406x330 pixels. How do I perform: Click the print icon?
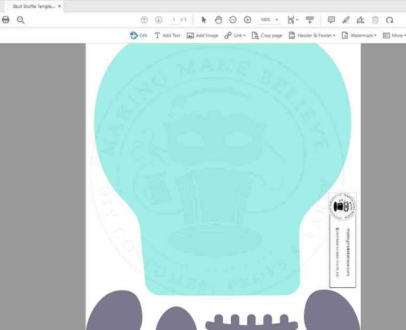coord(6,20)
